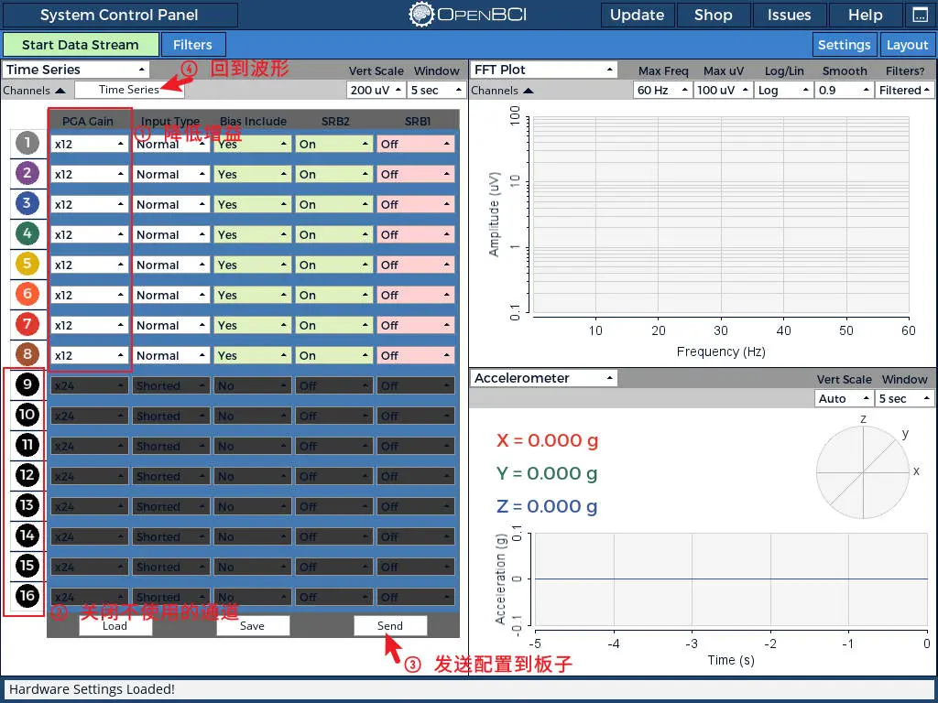
Task: Open the console window icon top right
Action: point(920,15)
